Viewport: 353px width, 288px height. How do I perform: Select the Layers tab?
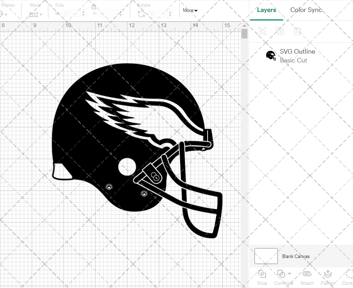point(267,10)
